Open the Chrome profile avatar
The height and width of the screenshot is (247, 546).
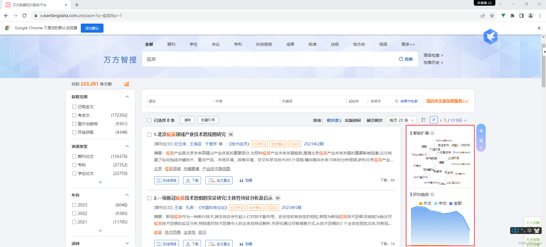[531, 16]
